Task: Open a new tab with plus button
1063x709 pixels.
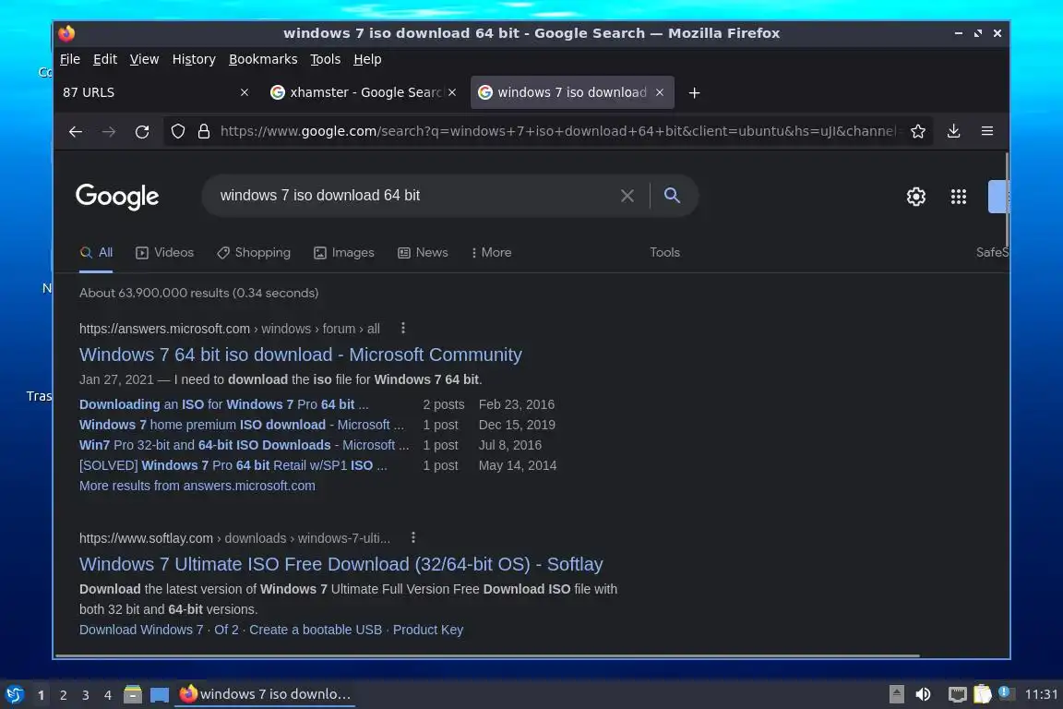Action: [694, 93]
